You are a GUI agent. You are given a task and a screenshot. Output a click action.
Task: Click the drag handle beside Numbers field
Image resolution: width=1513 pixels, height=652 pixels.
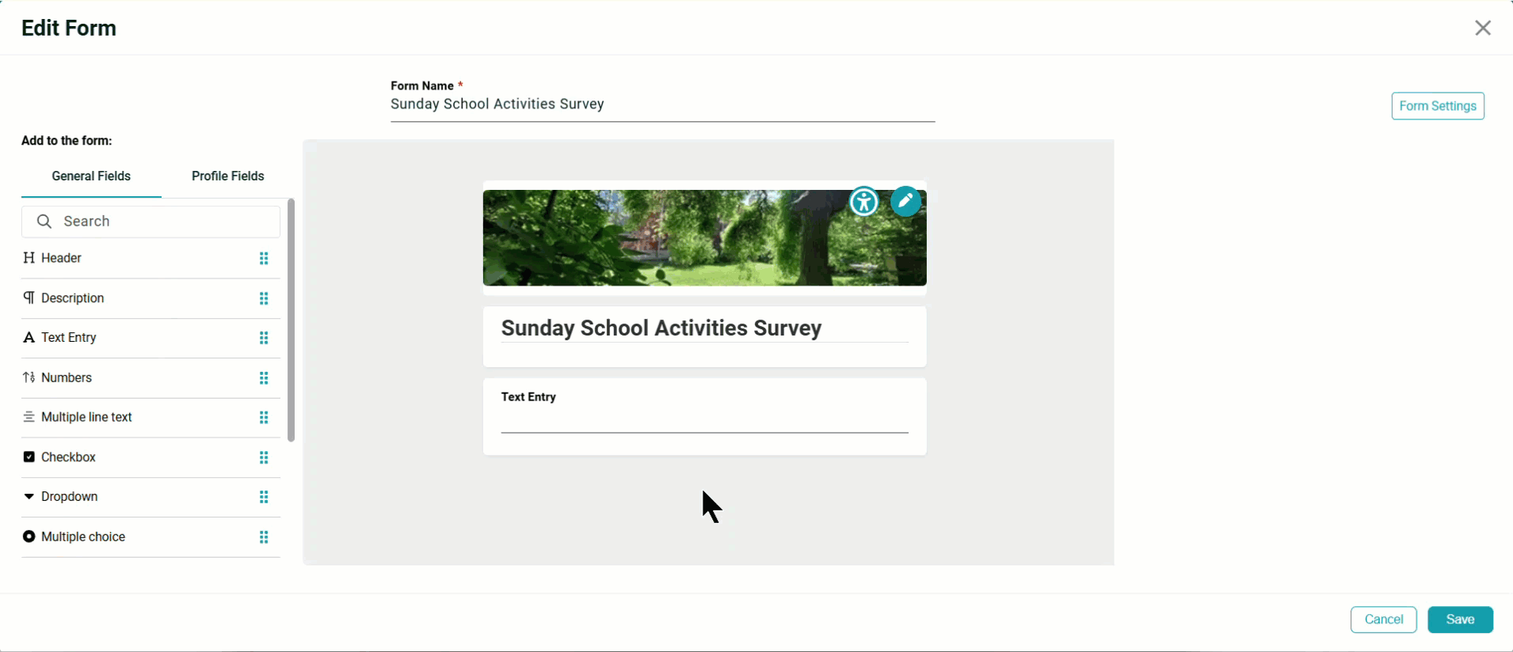(x=264, y=378)
